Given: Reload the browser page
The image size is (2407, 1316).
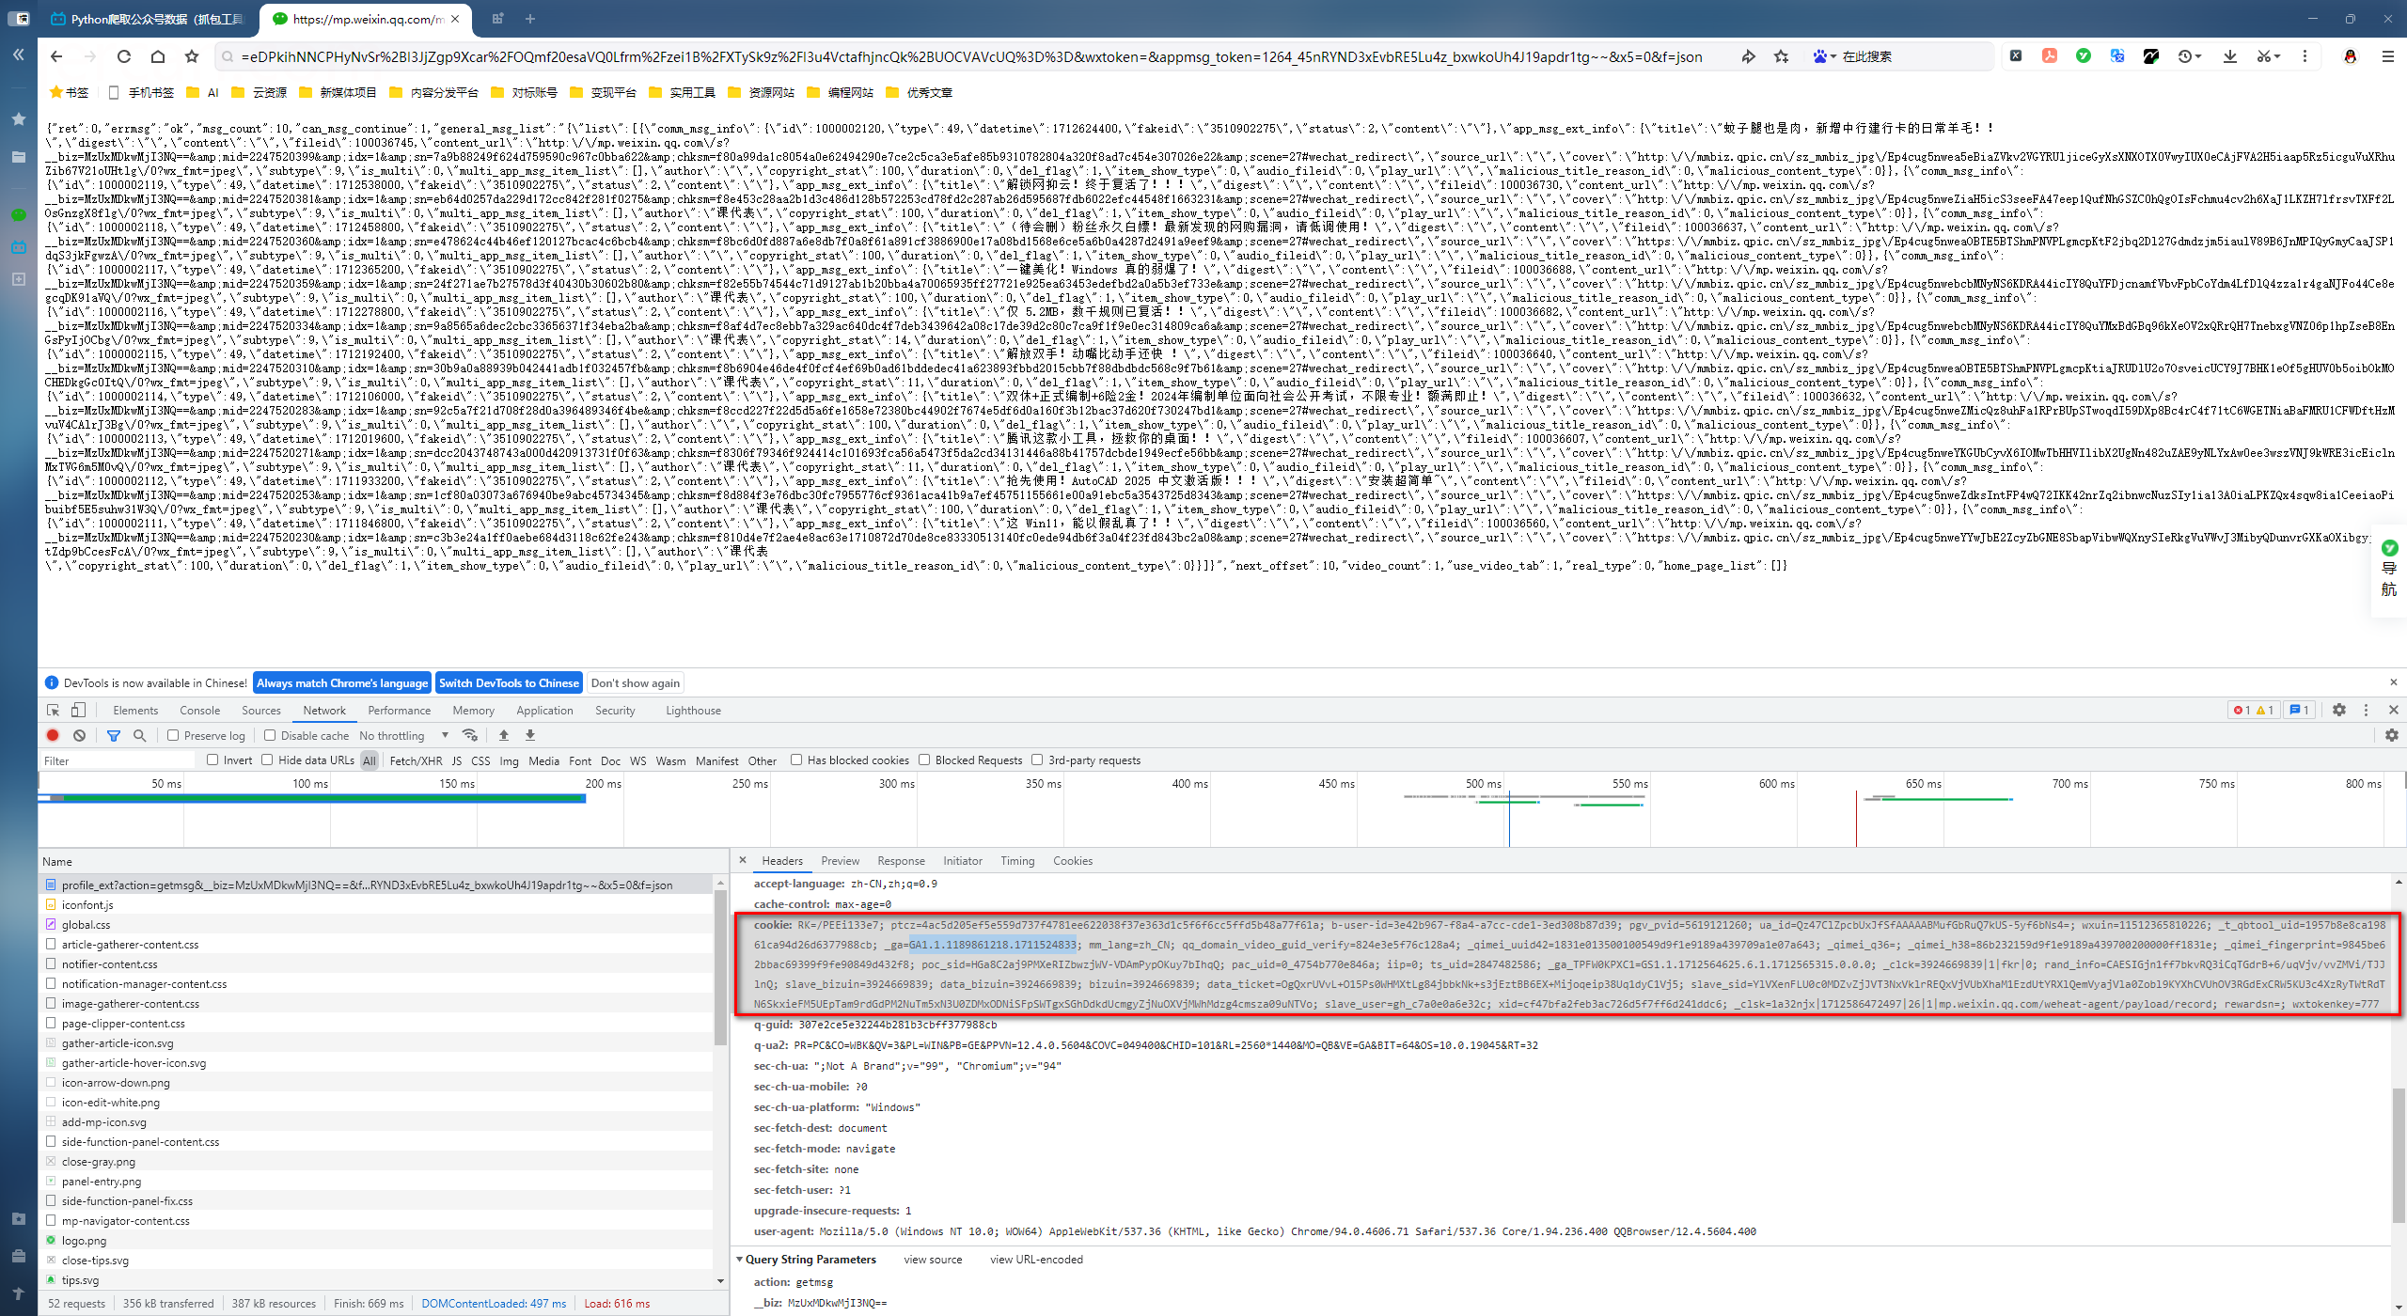Looking at the screenshot, I should (123, 56).
